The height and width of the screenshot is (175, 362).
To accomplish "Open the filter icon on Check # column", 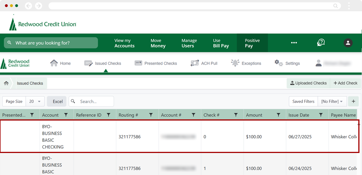I will (x=236, y=115).
